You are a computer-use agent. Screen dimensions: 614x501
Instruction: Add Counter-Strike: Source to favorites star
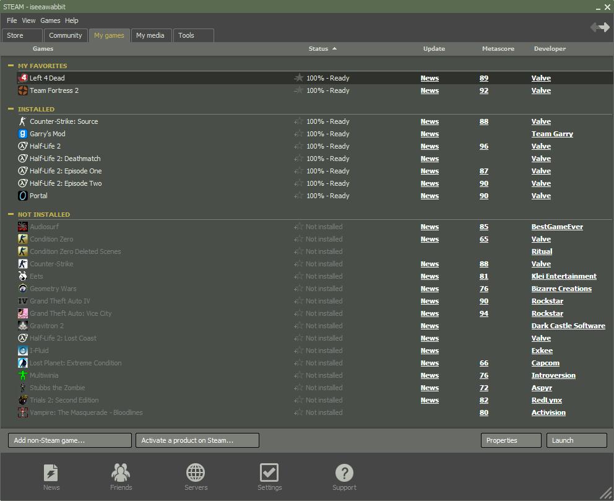[x=299, y=121]
